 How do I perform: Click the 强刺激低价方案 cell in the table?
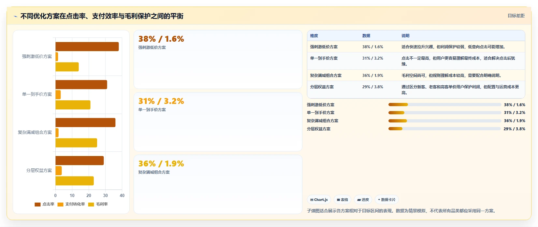(324, 47)
